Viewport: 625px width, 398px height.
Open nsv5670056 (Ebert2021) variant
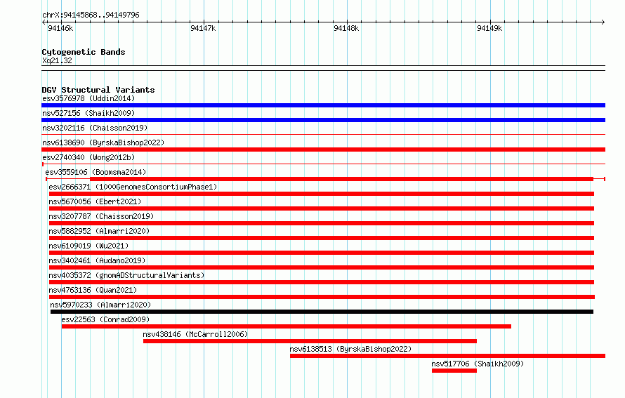95,201
